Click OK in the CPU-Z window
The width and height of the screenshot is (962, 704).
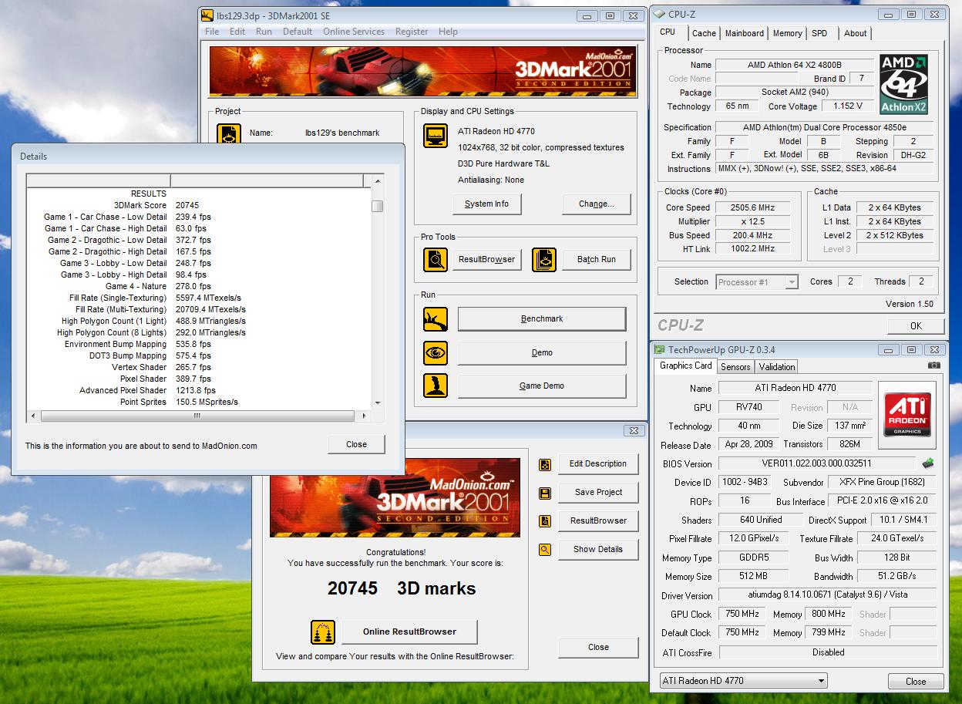(x=916, y=326)
